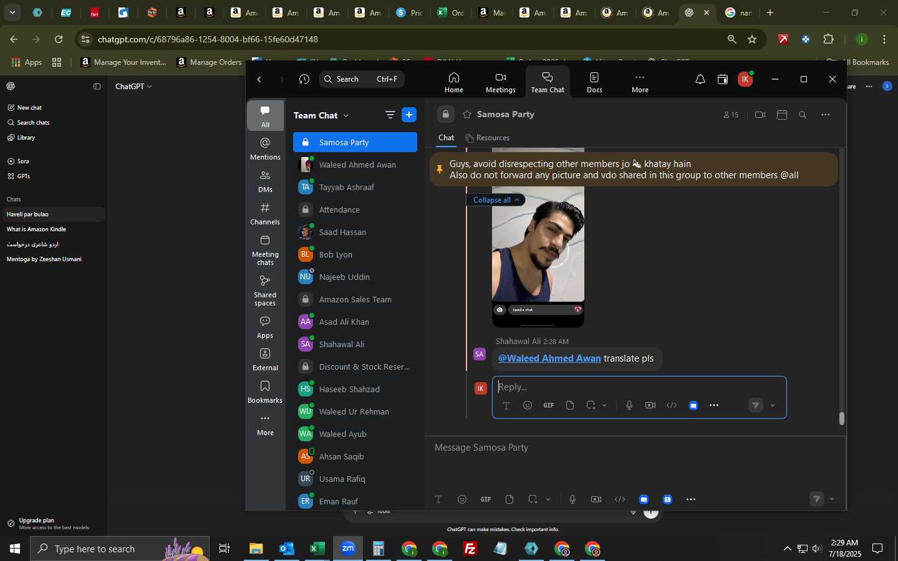Open members list showing 15
The height and width of the screenshot is (561, 898).
pyautogui.click(x=731, y=115)
